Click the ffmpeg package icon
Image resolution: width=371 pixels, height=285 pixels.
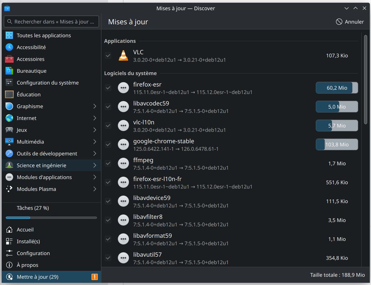[123, 163]
